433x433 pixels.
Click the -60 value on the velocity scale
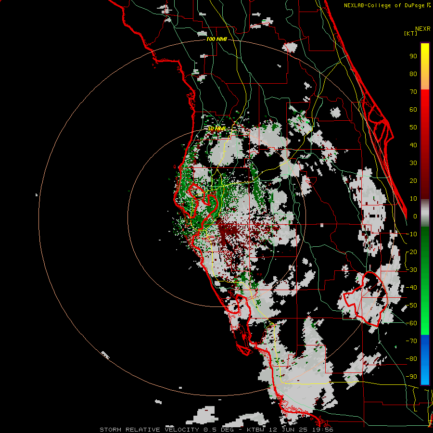(x=411, y=323)
